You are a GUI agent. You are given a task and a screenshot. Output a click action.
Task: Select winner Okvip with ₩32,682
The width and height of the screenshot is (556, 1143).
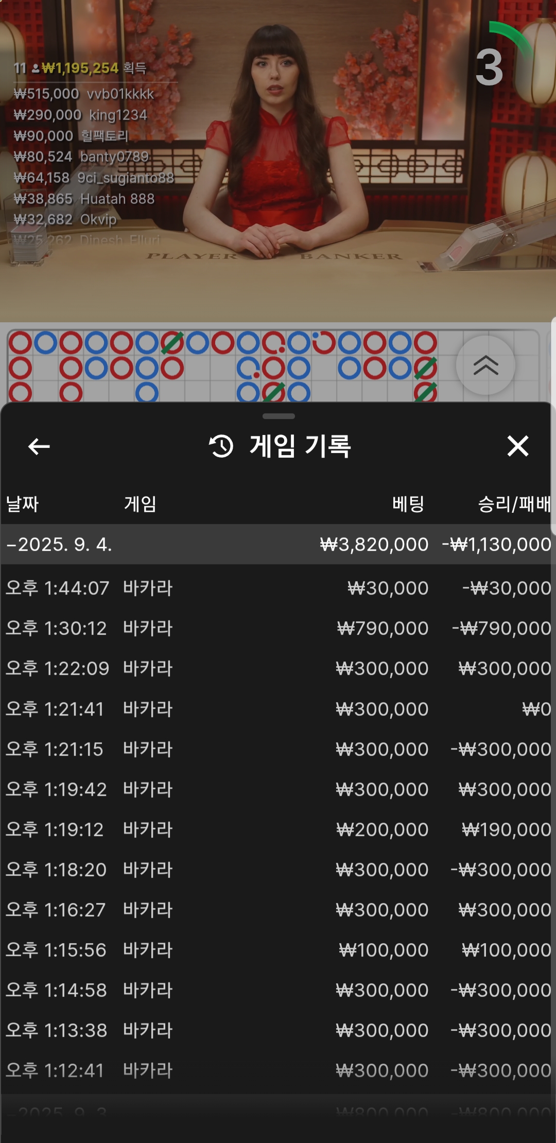click(65, 219)
